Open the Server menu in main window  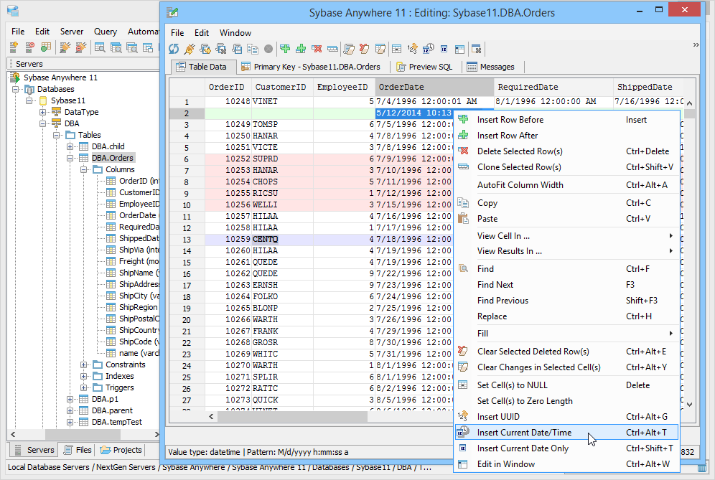pyautogui.click(x=72, y=32)
